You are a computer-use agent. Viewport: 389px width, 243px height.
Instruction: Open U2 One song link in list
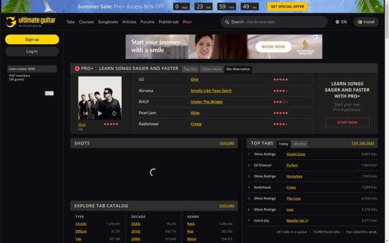[x=194, y=79]
